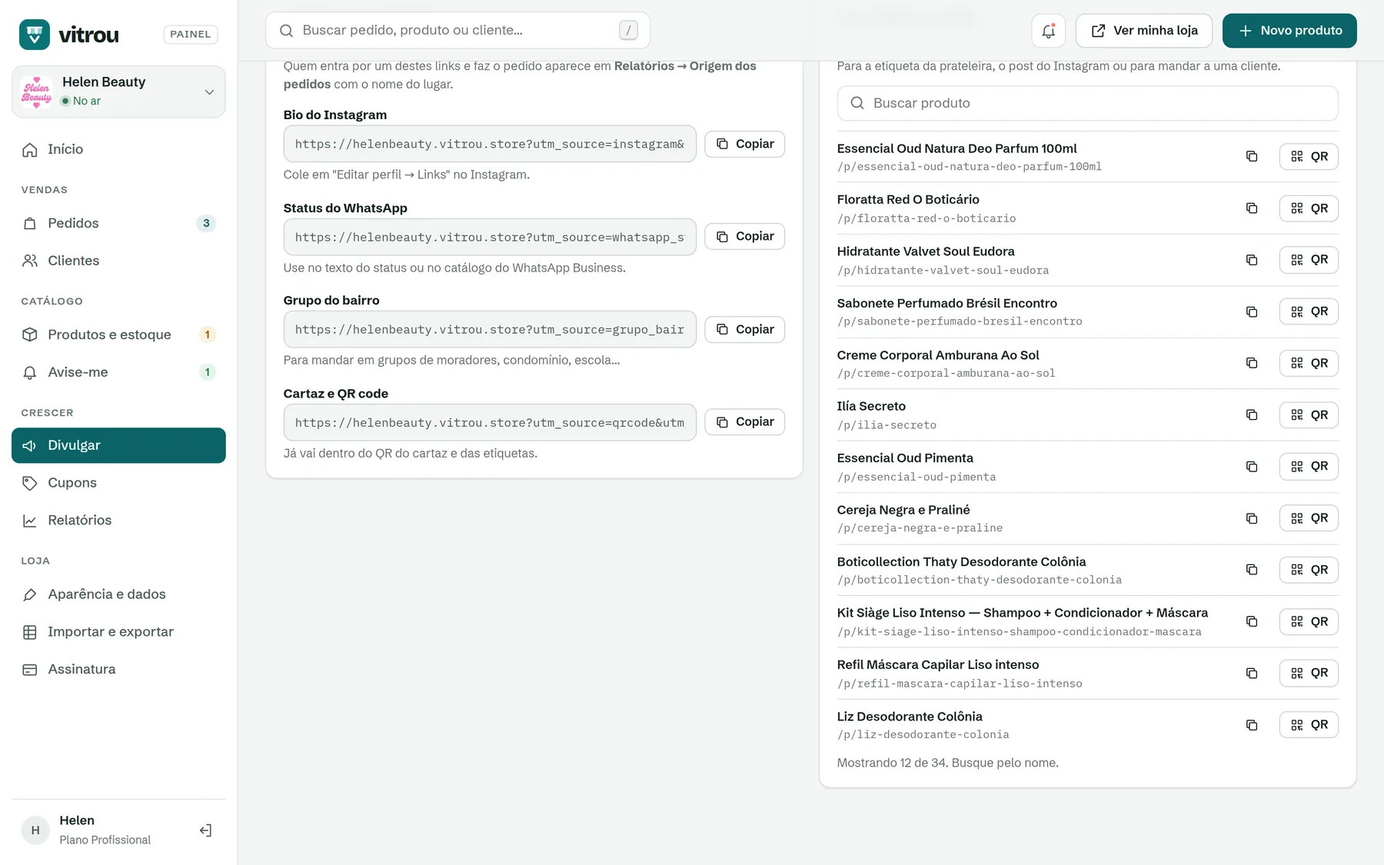Click Ver minha loja button

pos(1144,31)
